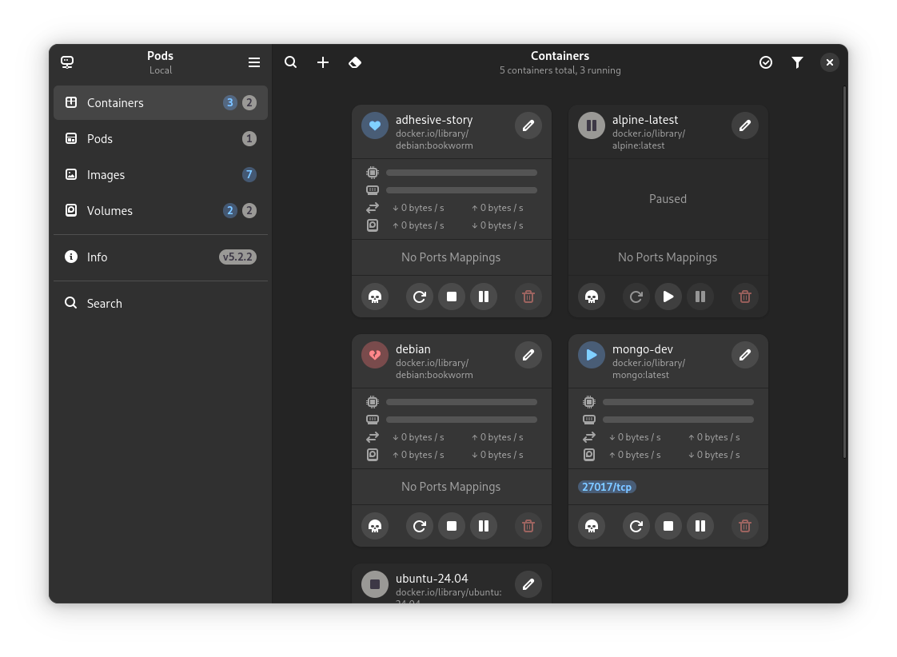Open Search from the sidebar
The image size is (897, 657).
coord(161,303)
